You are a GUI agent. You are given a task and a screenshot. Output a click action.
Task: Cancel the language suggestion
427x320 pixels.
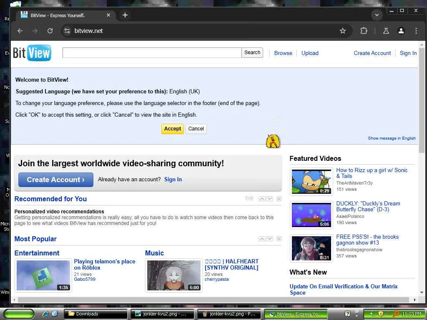(196, 129)
